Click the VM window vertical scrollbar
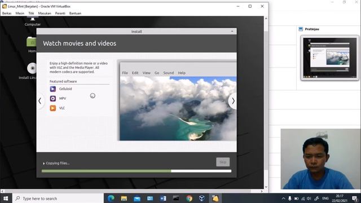Viewport: 361px width, 203px height. (x=266, y=100)
